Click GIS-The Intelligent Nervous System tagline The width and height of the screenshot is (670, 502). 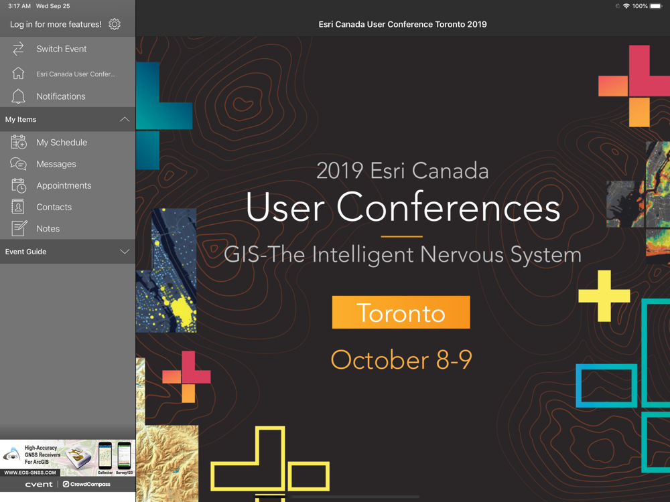[x=403, y=255]
